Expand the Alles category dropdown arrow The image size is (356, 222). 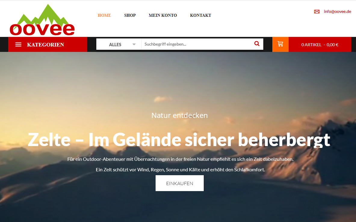(134, 44)
